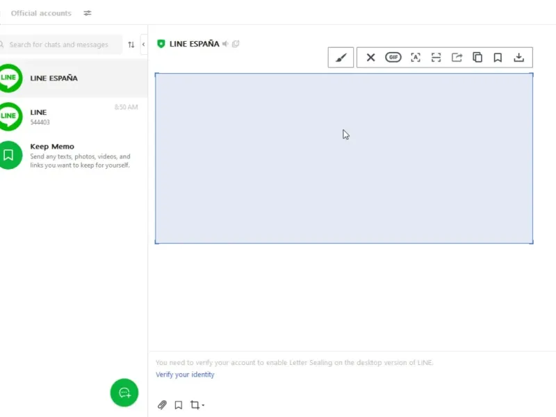Select the drawing brush tool in capture toolbar
This screenshot has width=556, height=417.
click(x=341, y=58)
